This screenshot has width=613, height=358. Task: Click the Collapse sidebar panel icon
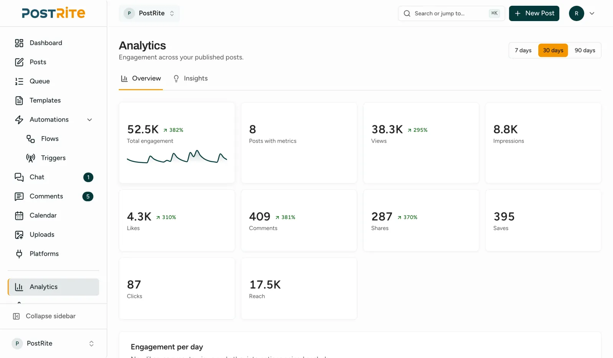click(x=16, y=316)
